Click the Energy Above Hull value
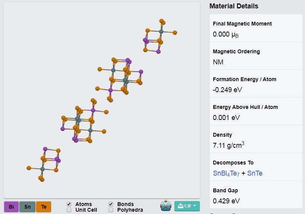The width and height of the screenshot is (305, 214). tap(226, 118)
